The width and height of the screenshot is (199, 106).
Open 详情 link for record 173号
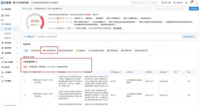(x=189, y=81)
